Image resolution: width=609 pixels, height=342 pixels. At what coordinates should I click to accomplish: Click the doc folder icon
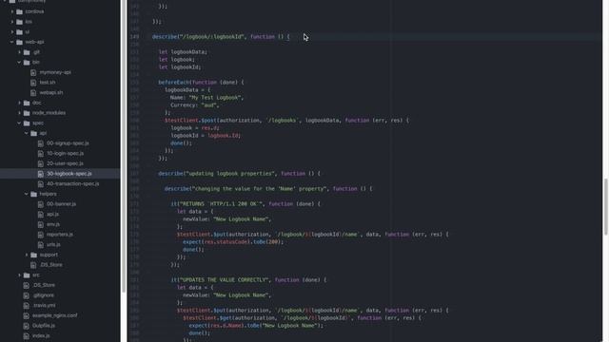pyautogui.click(x=27, y=103)
